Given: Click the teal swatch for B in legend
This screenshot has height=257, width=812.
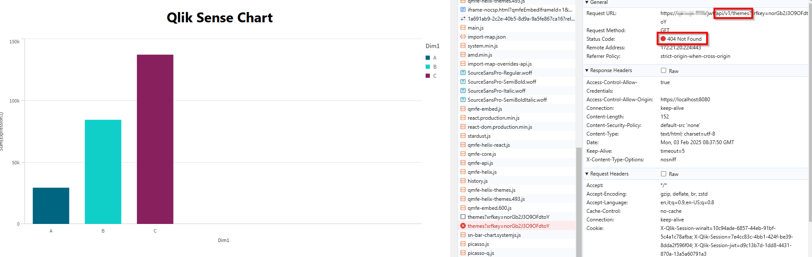Looking at the screenshot, I should 428,67.
